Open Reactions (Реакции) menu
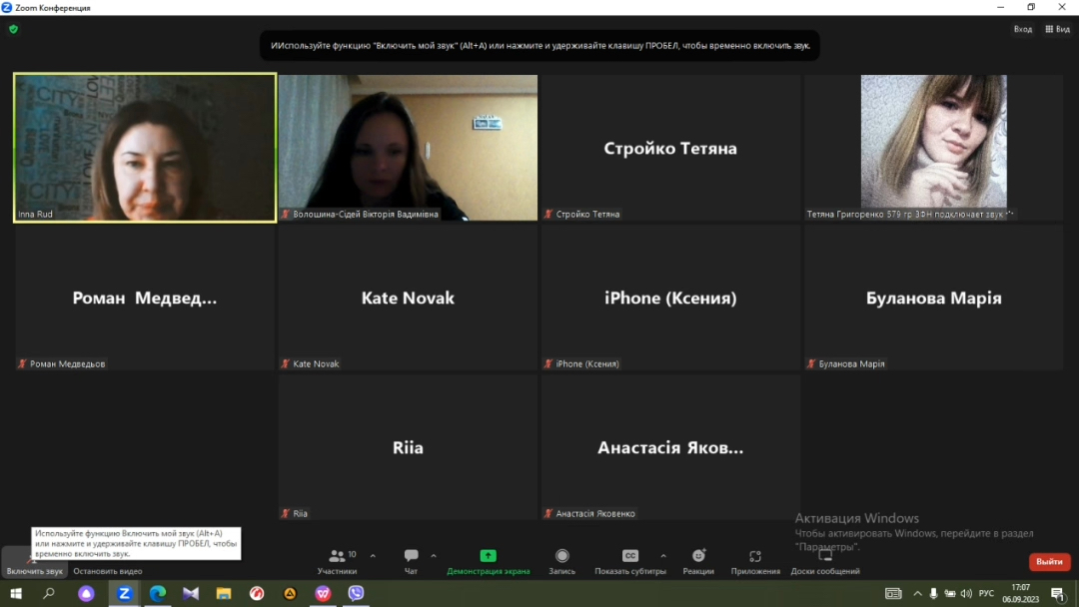Screen dimensions: 1079x607 point(698,561)
